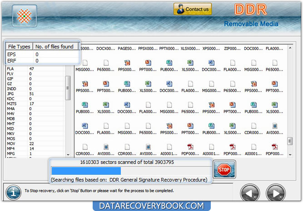Viewport: 303px width, 211px height.
Task: Select the KDC file type row
Action: (x=35, y=99)
